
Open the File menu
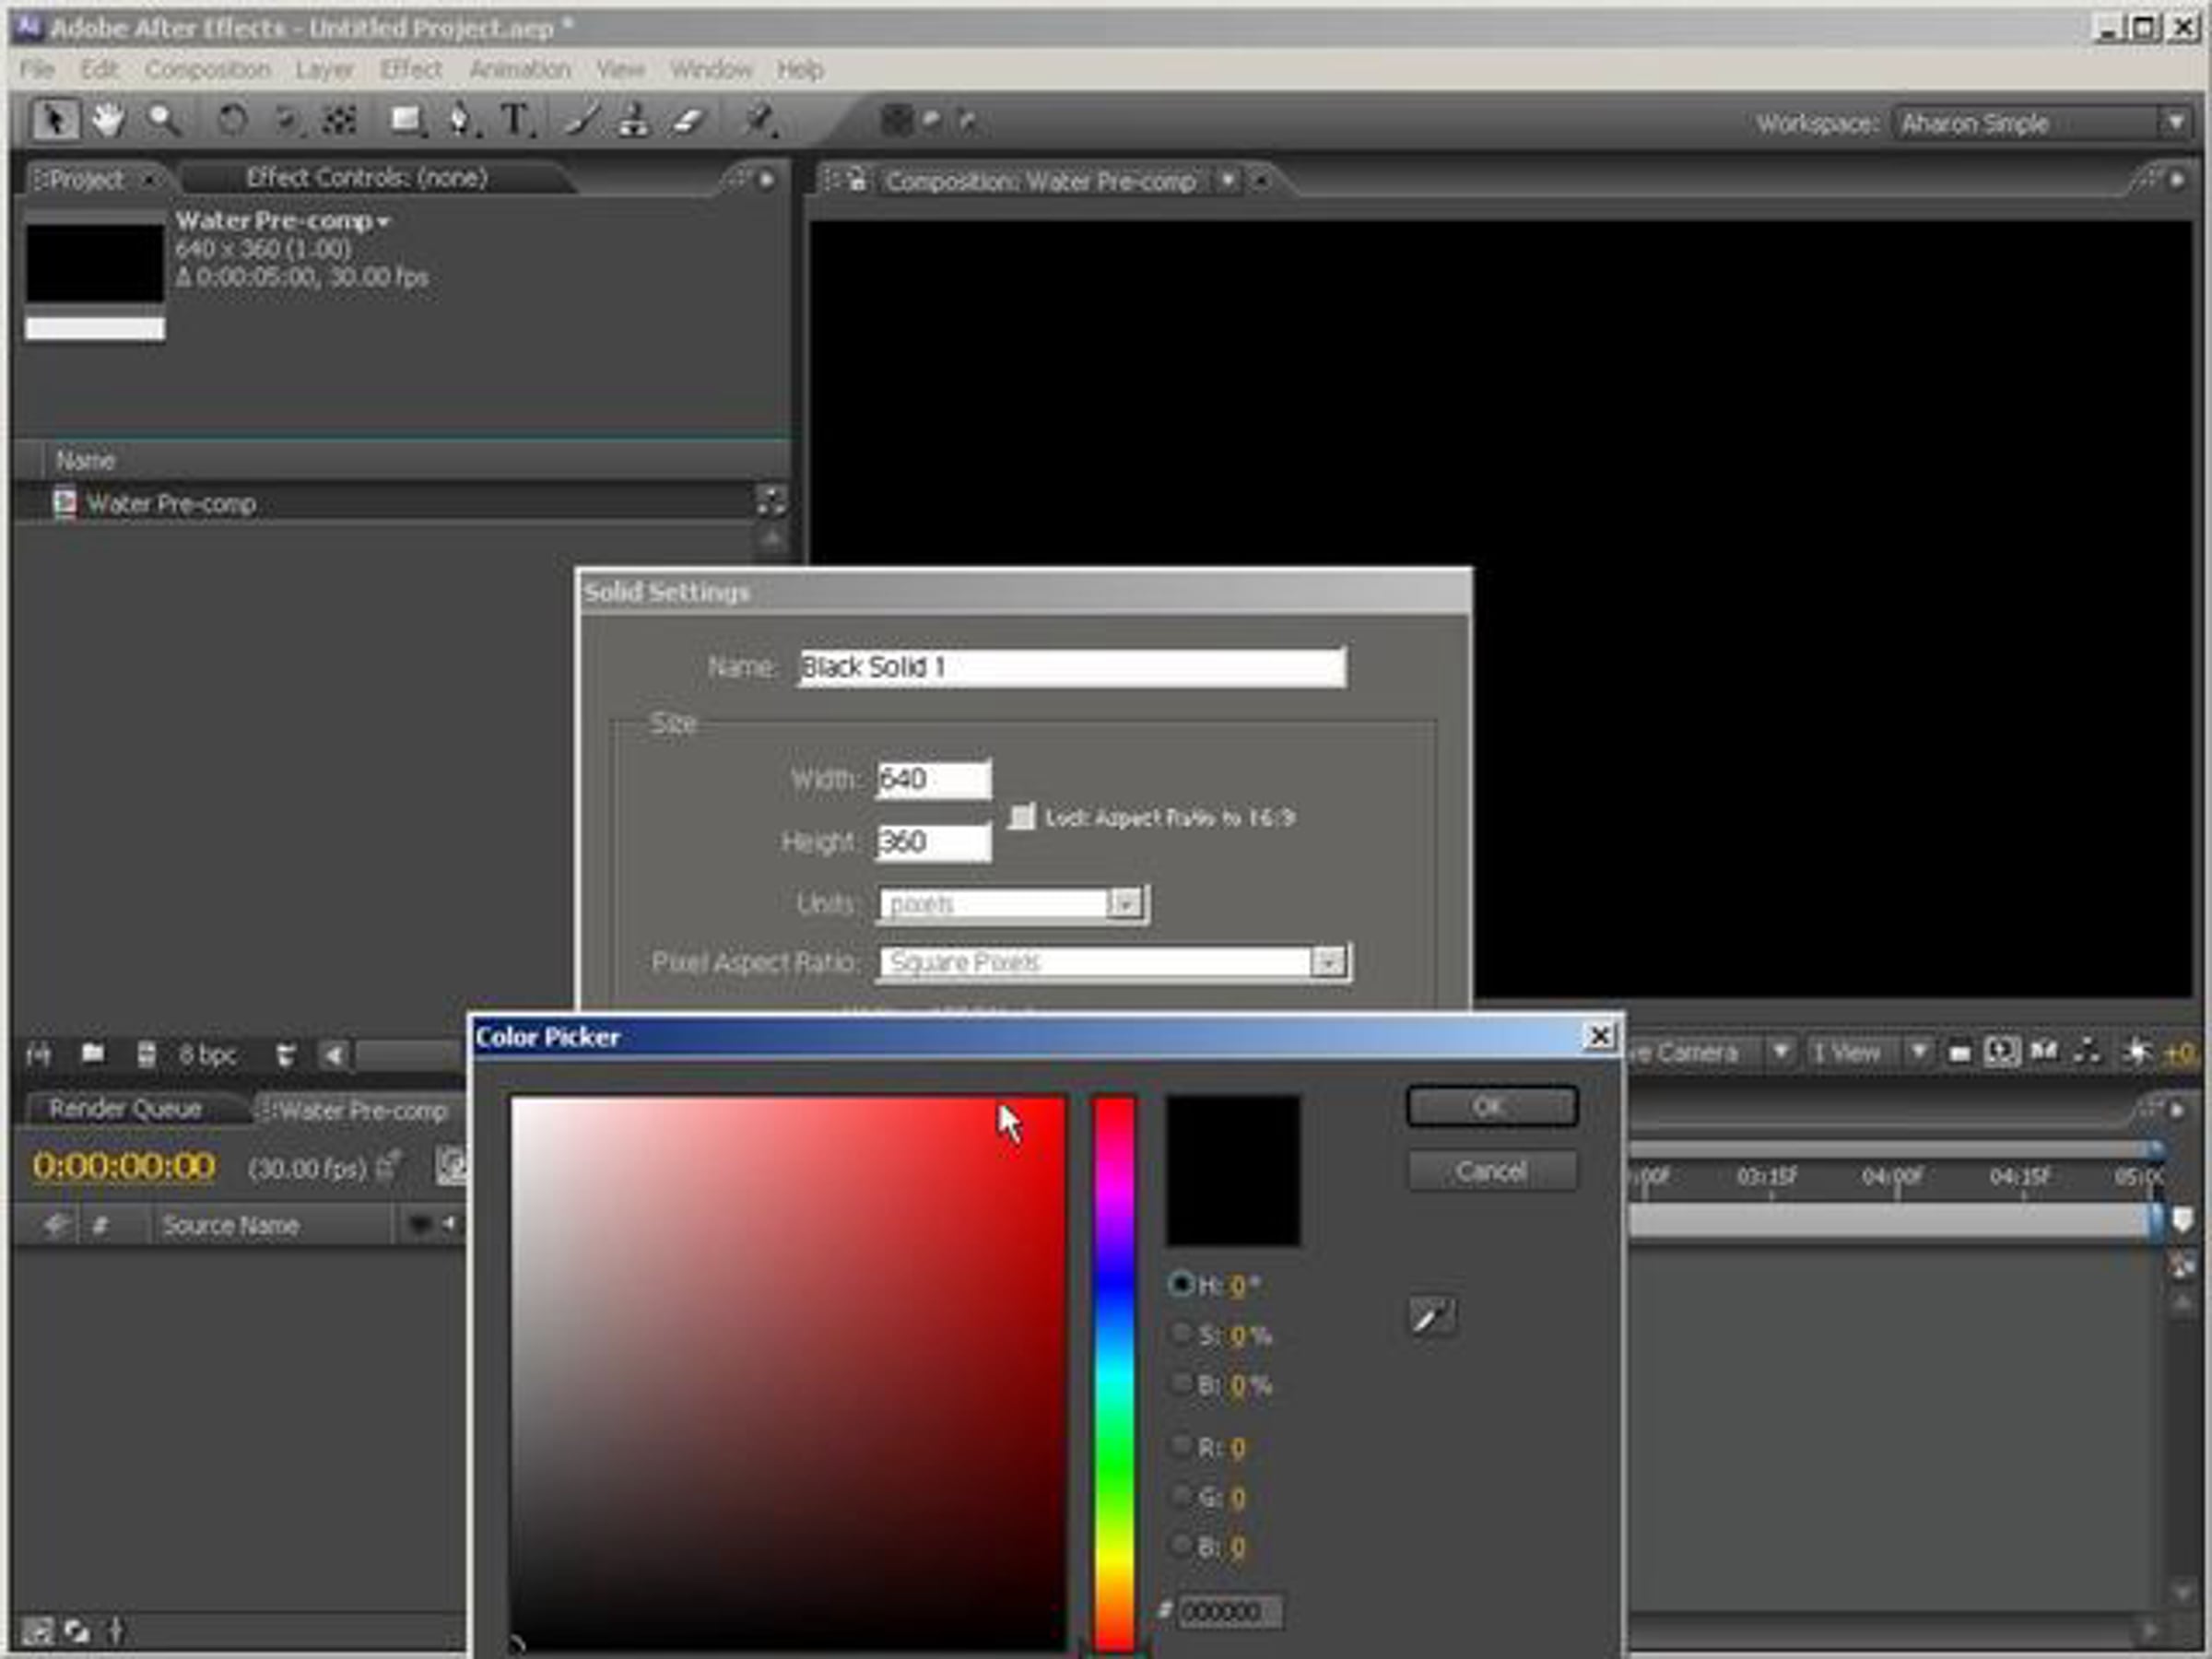[x=36, y=70]
